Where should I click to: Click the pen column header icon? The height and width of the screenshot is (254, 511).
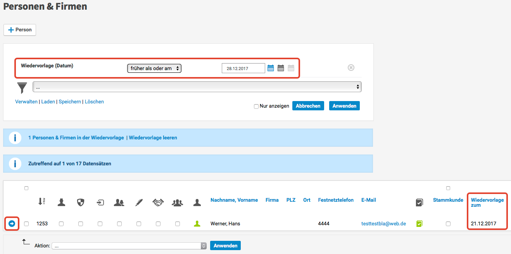pos(139,202)
